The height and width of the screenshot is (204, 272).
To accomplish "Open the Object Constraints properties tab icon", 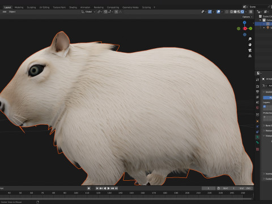I will (x=257, y=132).
